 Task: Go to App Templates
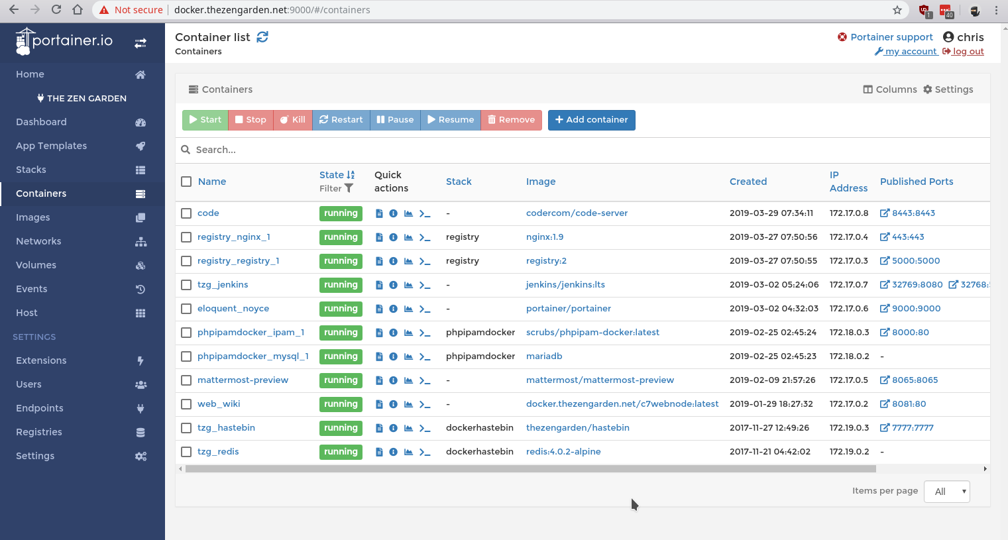82,146
